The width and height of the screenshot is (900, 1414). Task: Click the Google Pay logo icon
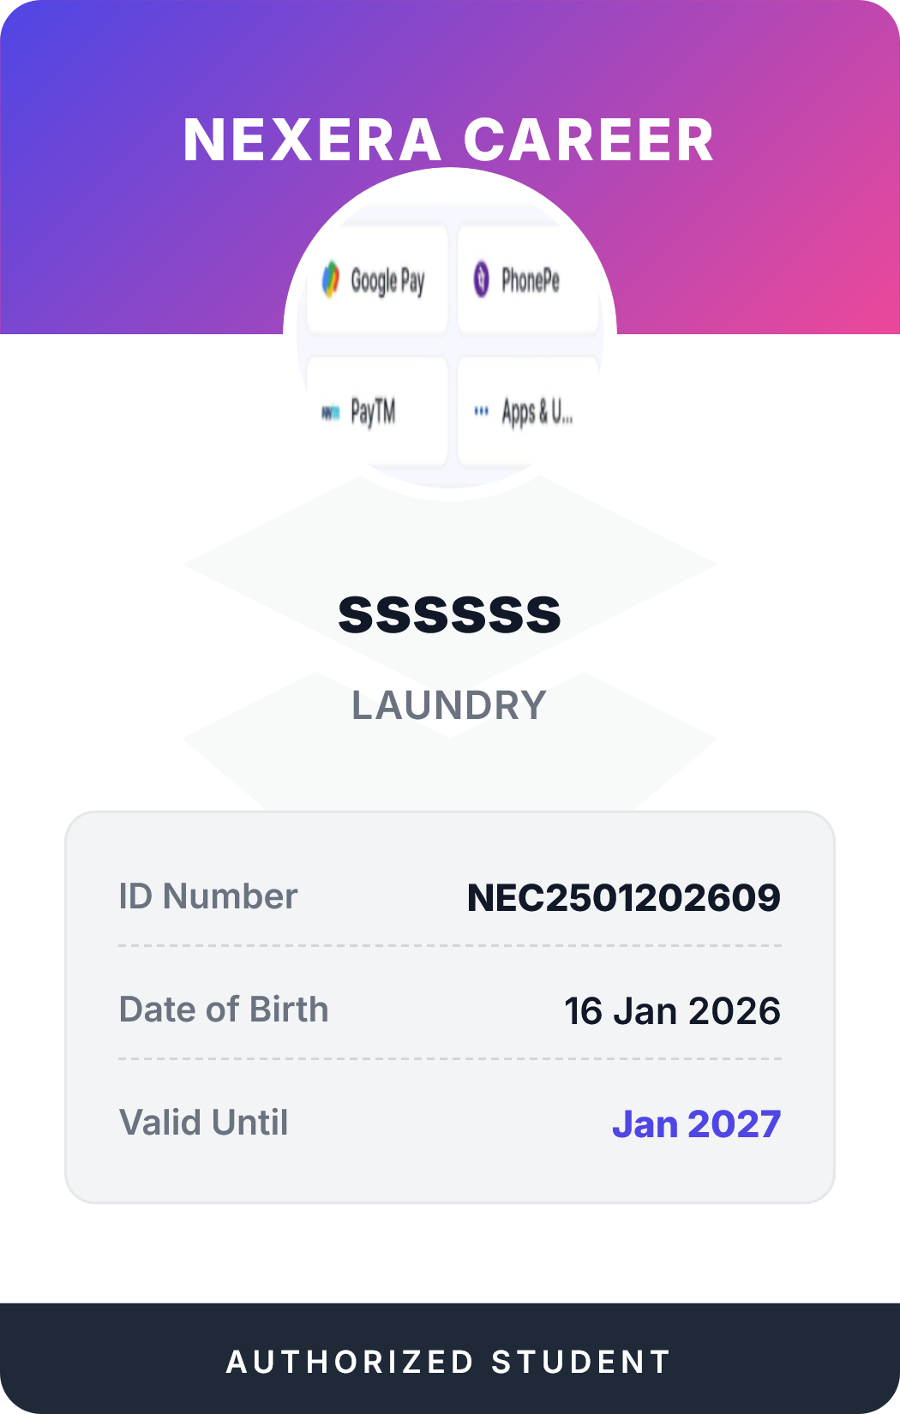click(x=330, y=280)
